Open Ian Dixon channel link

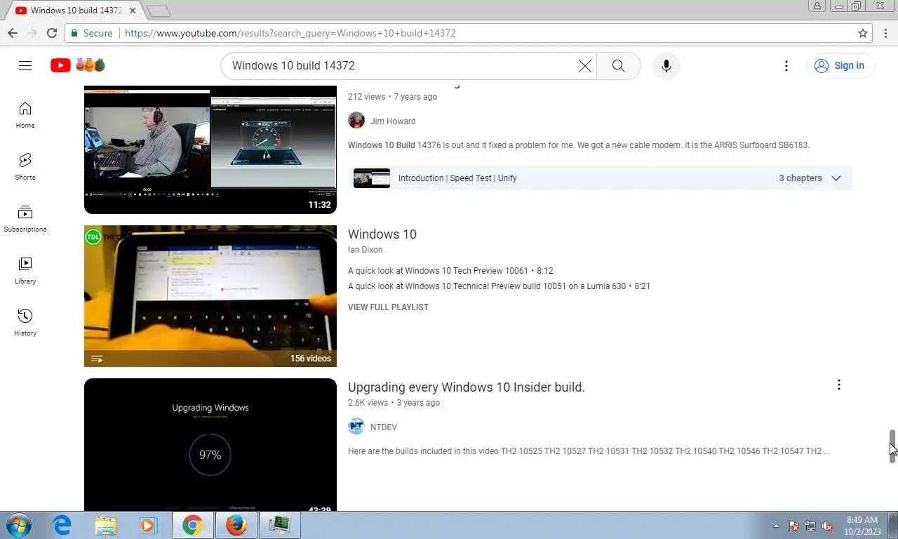click(365, 250)
